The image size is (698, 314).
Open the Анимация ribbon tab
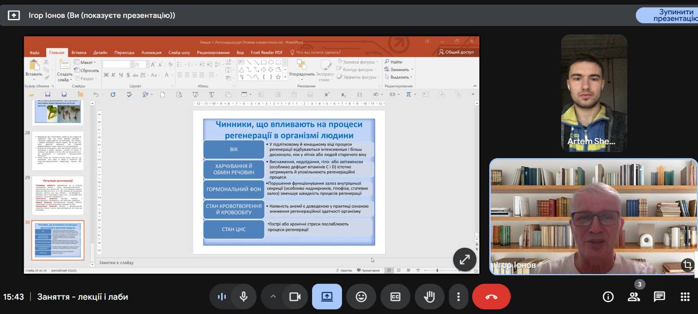click(151, 53)
